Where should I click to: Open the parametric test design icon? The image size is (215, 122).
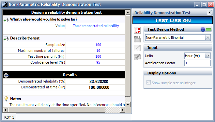(137, 30)
